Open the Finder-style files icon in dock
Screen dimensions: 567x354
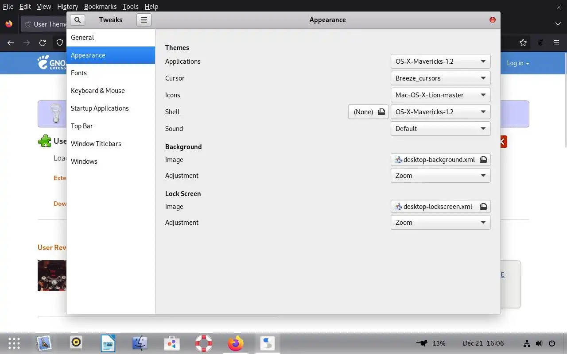point(140,343)
